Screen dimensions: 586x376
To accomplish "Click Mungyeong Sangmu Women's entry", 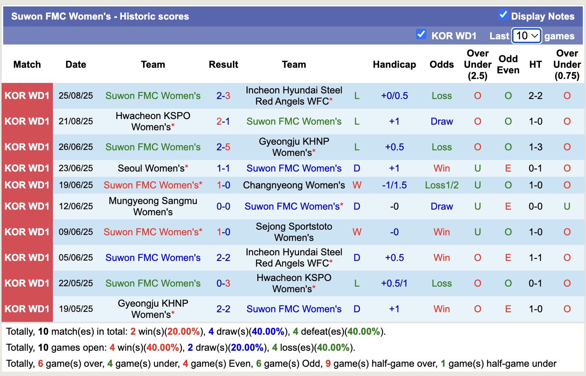I will click(x=153, y=206).
